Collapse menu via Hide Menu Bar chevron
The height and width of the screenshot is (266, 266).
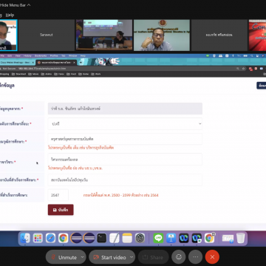pyautogui.click(x=29, y=5)
